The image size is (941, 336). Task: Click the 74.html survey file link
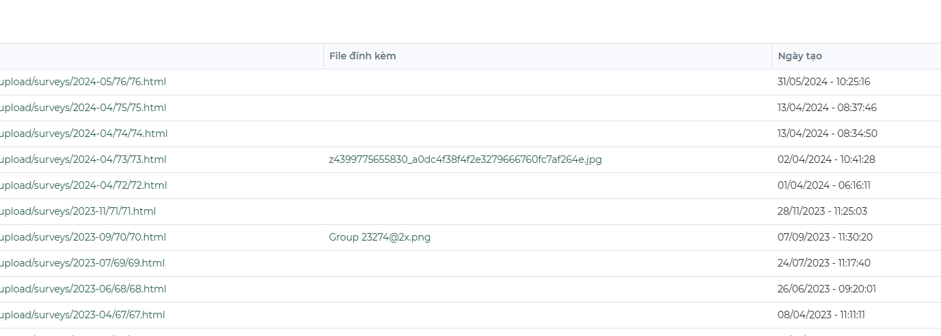83,134
